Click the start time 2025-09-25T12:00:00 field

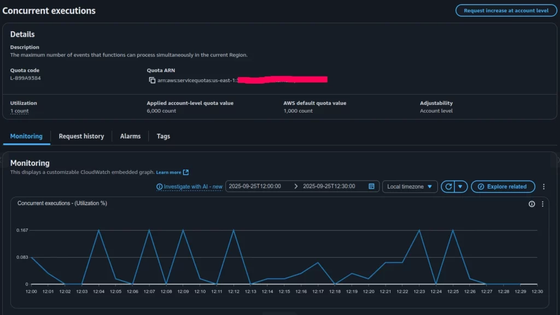[x=255, y=186]
